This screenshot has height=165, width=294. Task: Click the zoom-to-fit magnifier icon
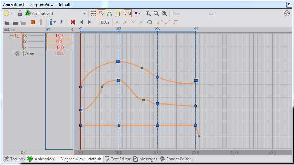[x=164, y=13]
